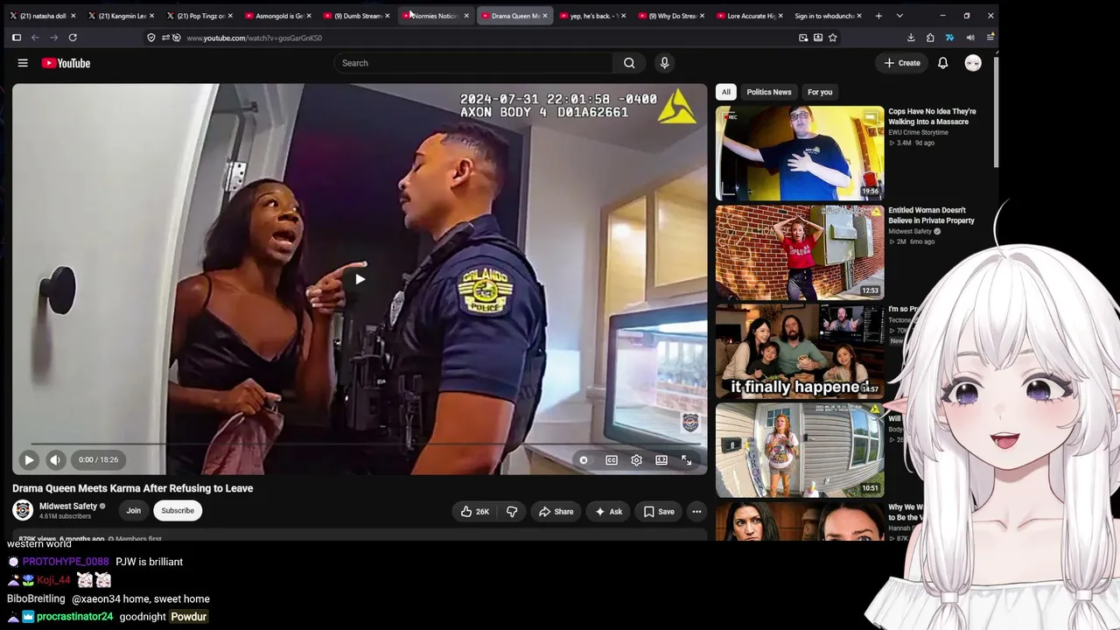The width and height of the screenshot is (1120, 630).
Task: Select the For you chip
Action: tap(820, 92)
